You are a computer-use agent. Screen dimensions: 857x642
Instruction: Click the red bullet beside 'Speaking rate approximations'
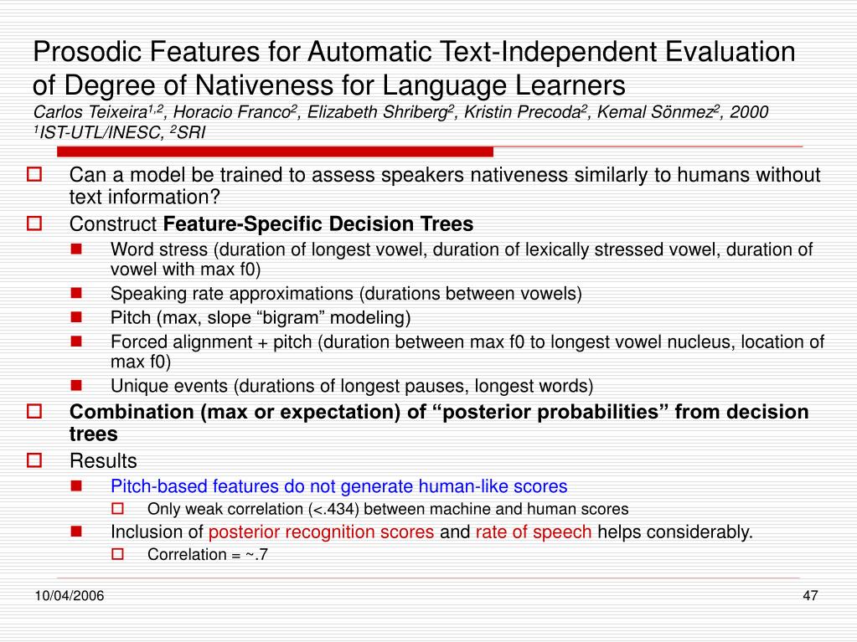[x=76, y=293]
